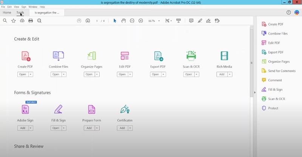Click the page number input field

tap(97, 21)
